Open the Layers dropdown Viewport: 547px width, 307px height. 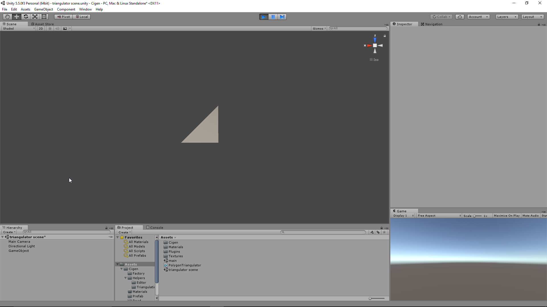[x=507, y=17]
